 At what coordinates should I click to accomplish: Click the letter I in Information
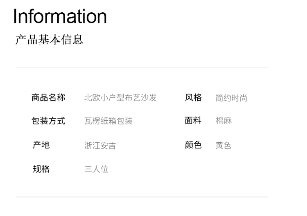16,16
